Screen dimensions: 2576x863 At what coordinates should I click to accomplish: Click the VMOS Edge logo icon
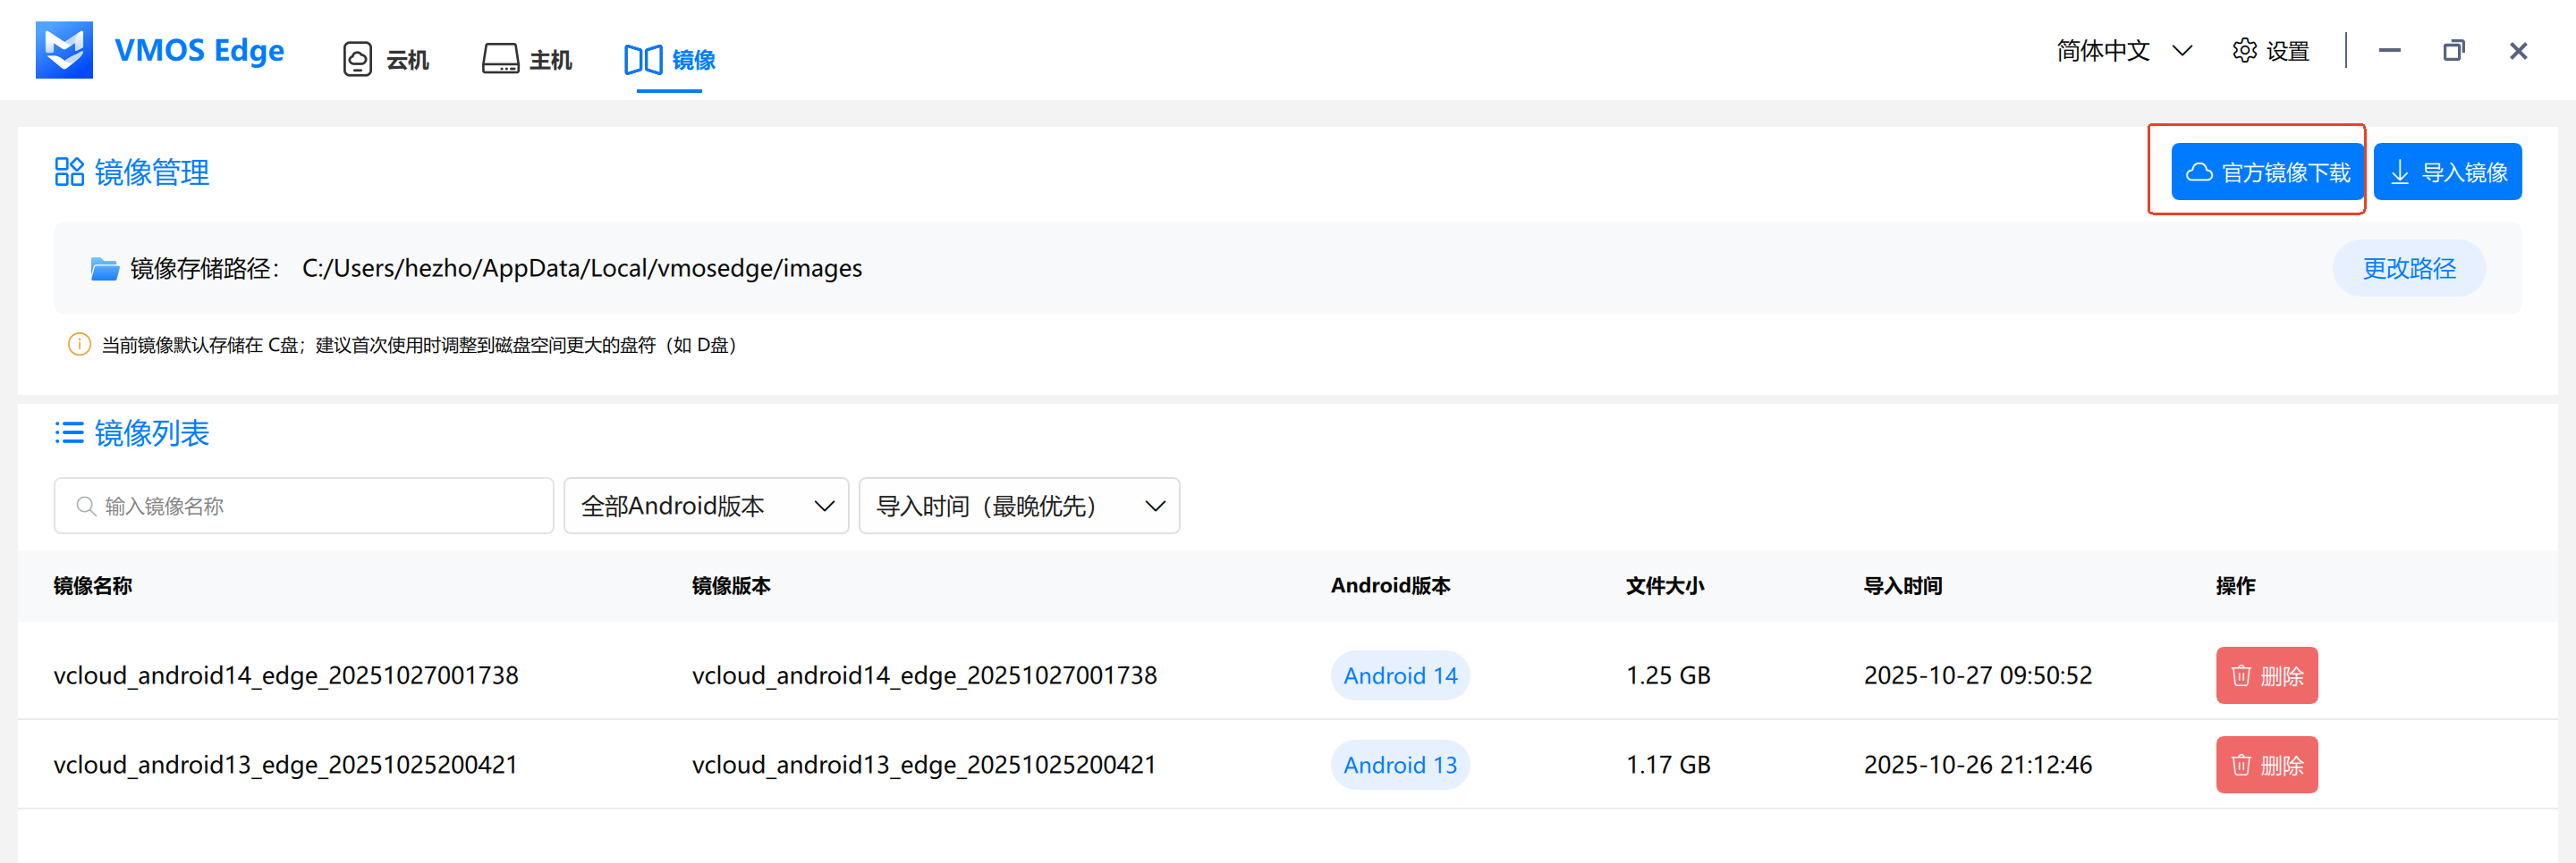point(64,50)
